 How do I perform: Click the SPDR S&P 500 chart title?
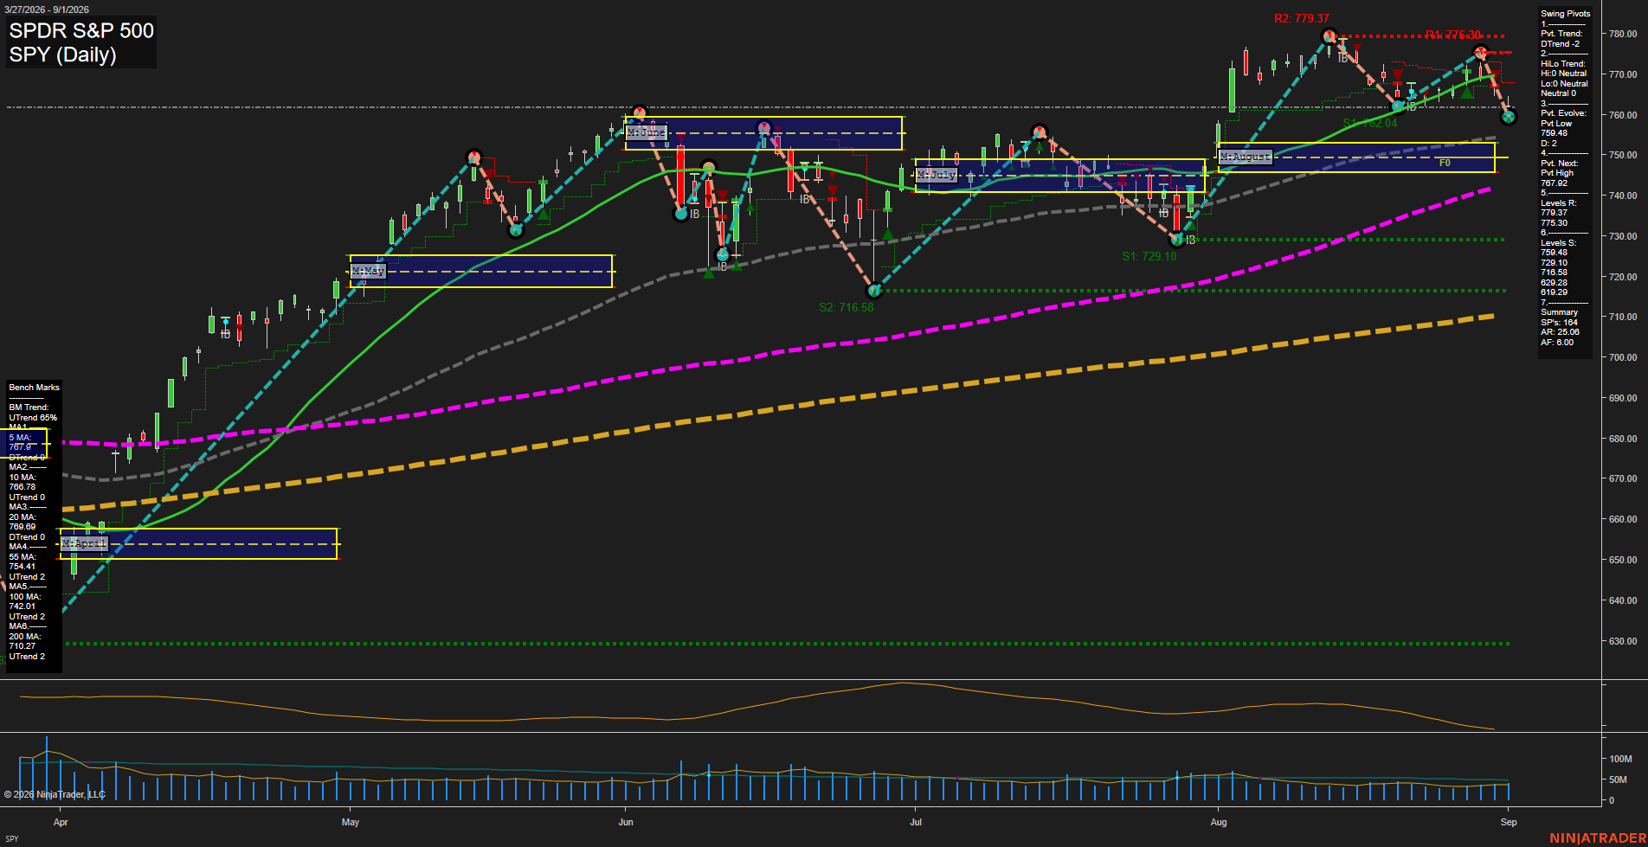pyautogui.click(x=81, y=31)
